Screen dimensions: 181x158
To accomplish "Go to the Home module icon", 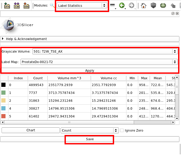I will [143, 5].
